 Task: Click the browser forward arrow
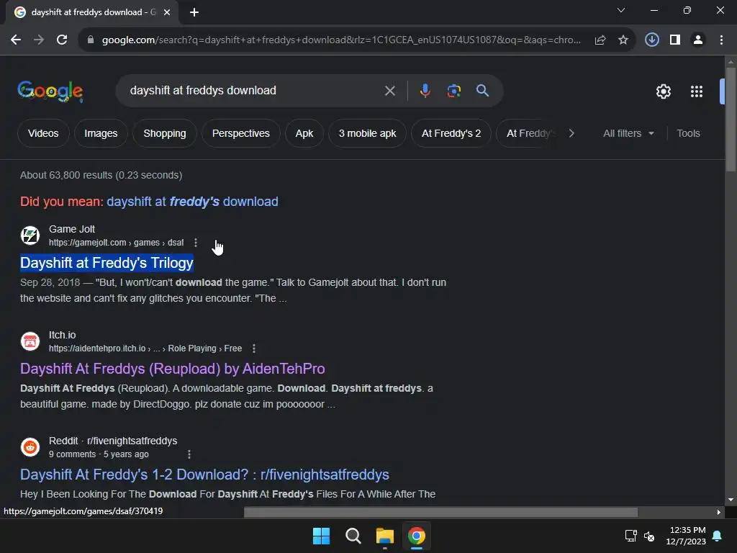click(x=39, y=40)
